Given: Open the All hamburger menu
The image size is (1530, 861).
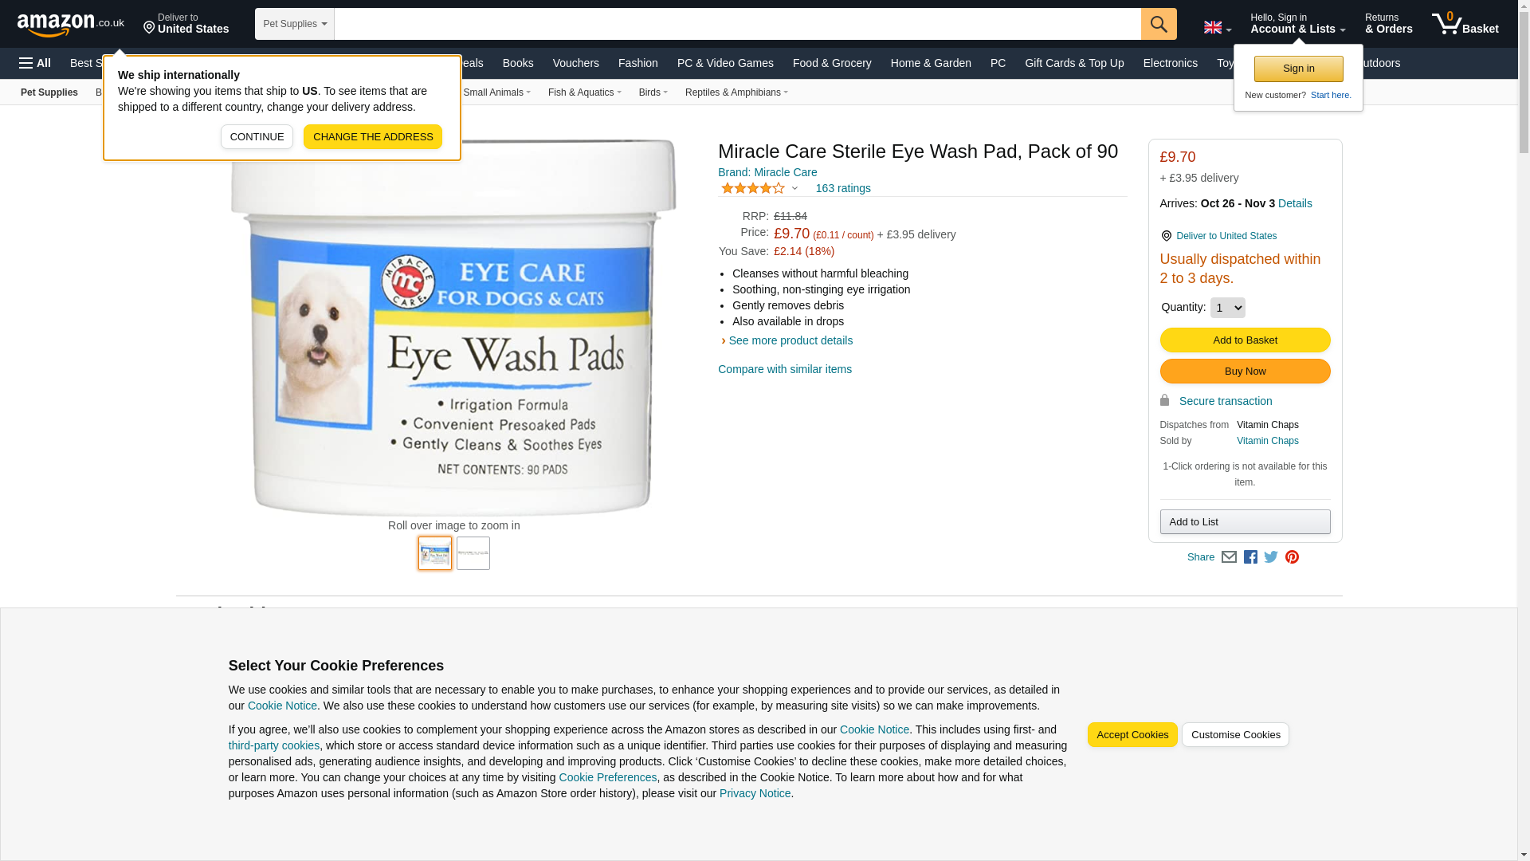Looking at the screenshot, I should (x=35, y=63).
